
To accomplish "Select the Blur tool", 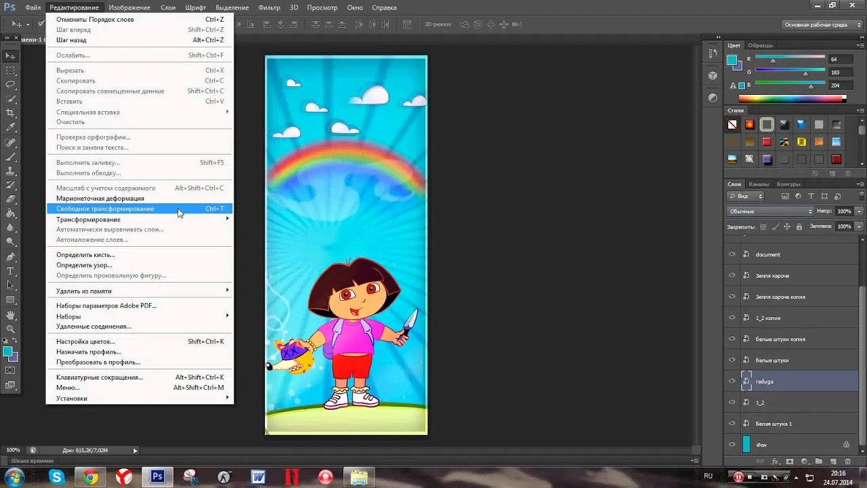I will 10,228.
